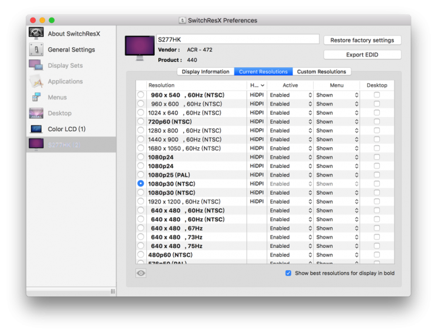Select 1024 x 640 60Hz resolution radio
Viewport: 437px width, 334px height.
click(141, 113)
